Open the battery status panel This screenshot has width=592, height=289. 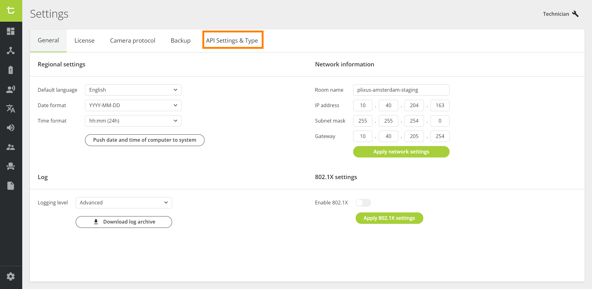11,70
